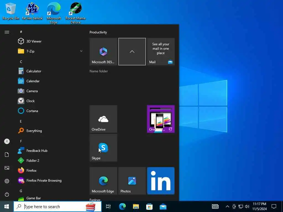Select the fat like darkok desktop shortcut
283x212 pixels.
click(x=32, y=11)
